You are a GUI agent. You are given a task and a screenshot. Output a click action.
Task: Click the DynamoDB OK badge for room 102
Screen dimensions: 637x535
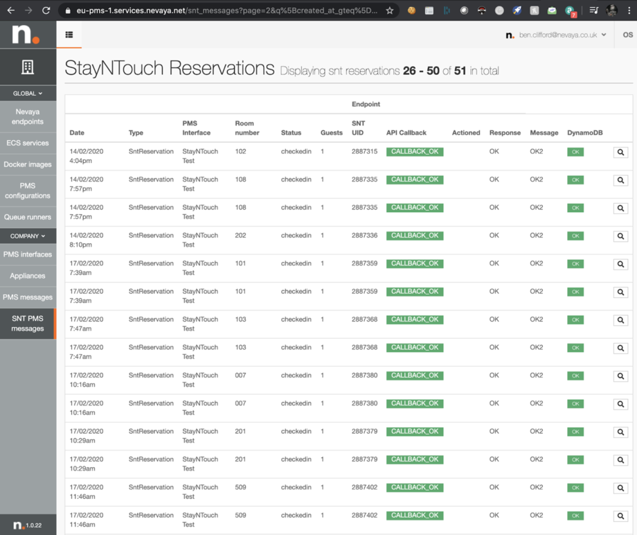pyautogui.click(x=575, y=152)
